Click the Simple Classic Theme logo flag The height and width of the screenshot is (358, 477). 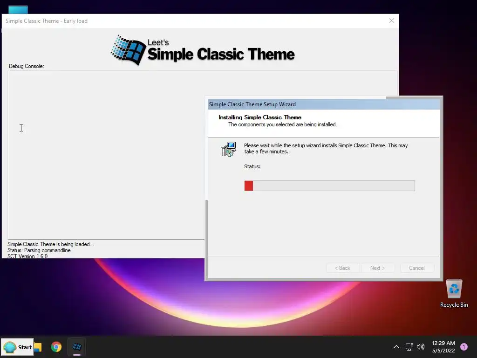coord(128,50)
